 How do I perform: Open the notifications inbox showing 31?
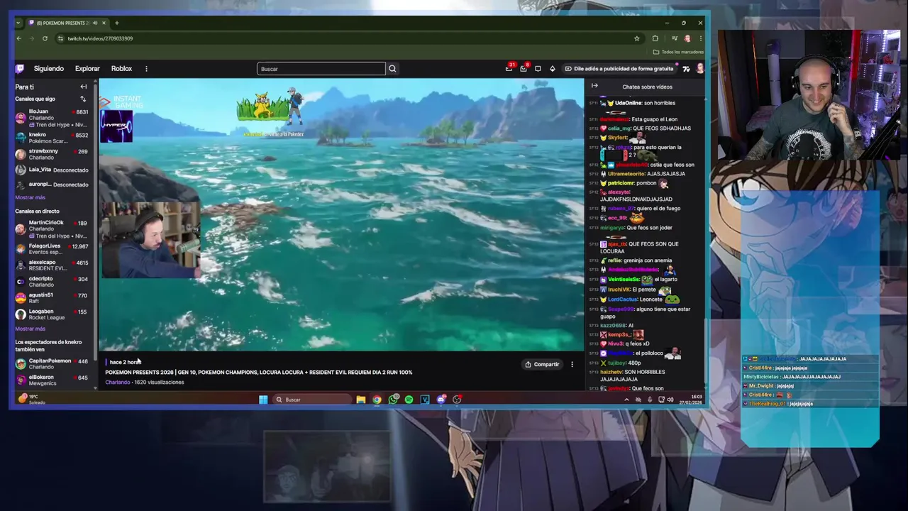(x=509, y=68)
